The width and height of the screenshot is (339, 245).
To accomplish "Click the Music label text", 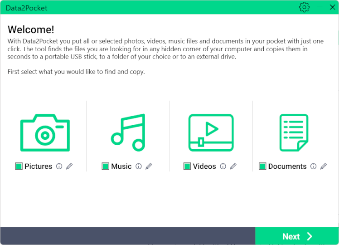I will 121,166.
